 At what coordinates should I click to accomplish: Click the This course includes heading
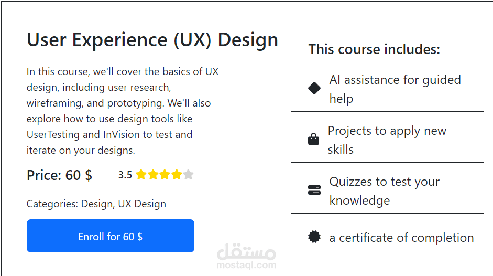(x=374, y=49)
